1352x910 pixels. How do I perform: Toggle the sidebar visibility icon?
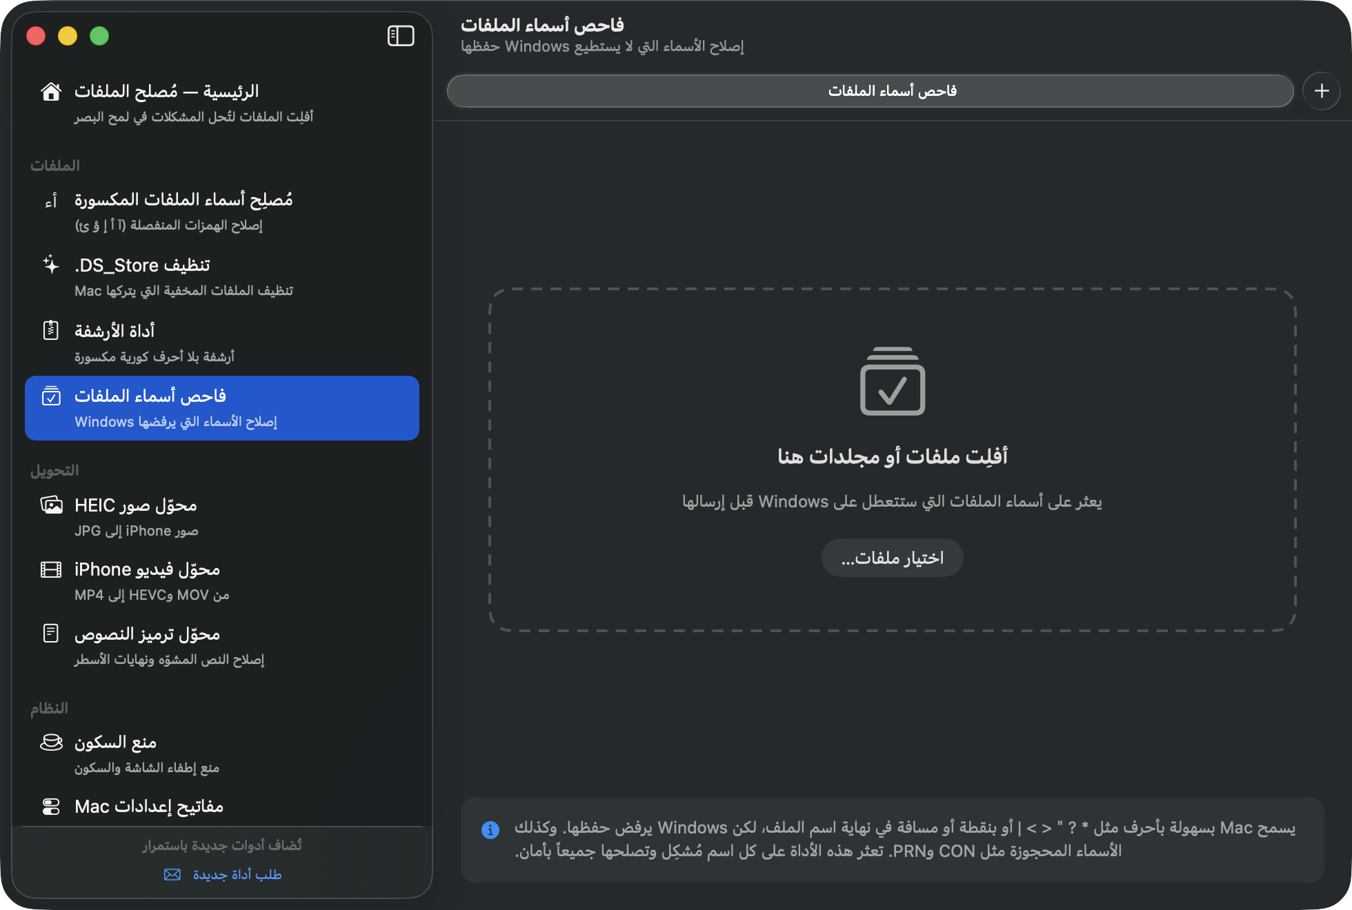click(401, 36)
